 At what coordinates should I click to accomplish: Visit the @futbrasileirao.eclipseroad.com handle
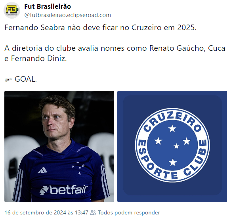point(68,15)
